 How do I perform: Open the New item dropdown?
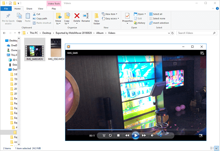tap(111, 14)
